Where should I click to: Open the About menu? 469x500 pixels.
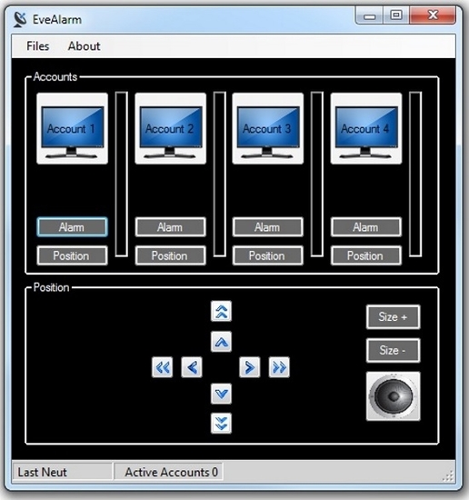click(85, 46)
